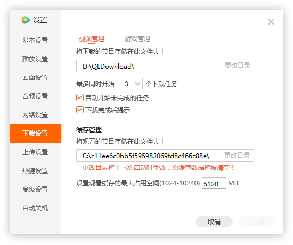Click the Tencent Video logo icon
The width and height of the screenshot is (293, 245).
tap(26, 20)
